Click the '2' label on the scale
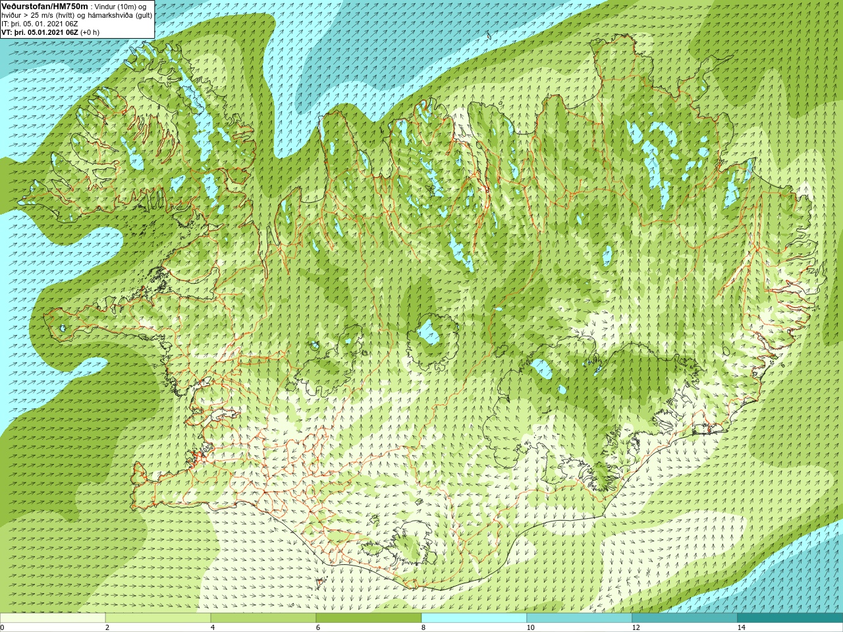843x632 pixels. [x=107, y=627]
